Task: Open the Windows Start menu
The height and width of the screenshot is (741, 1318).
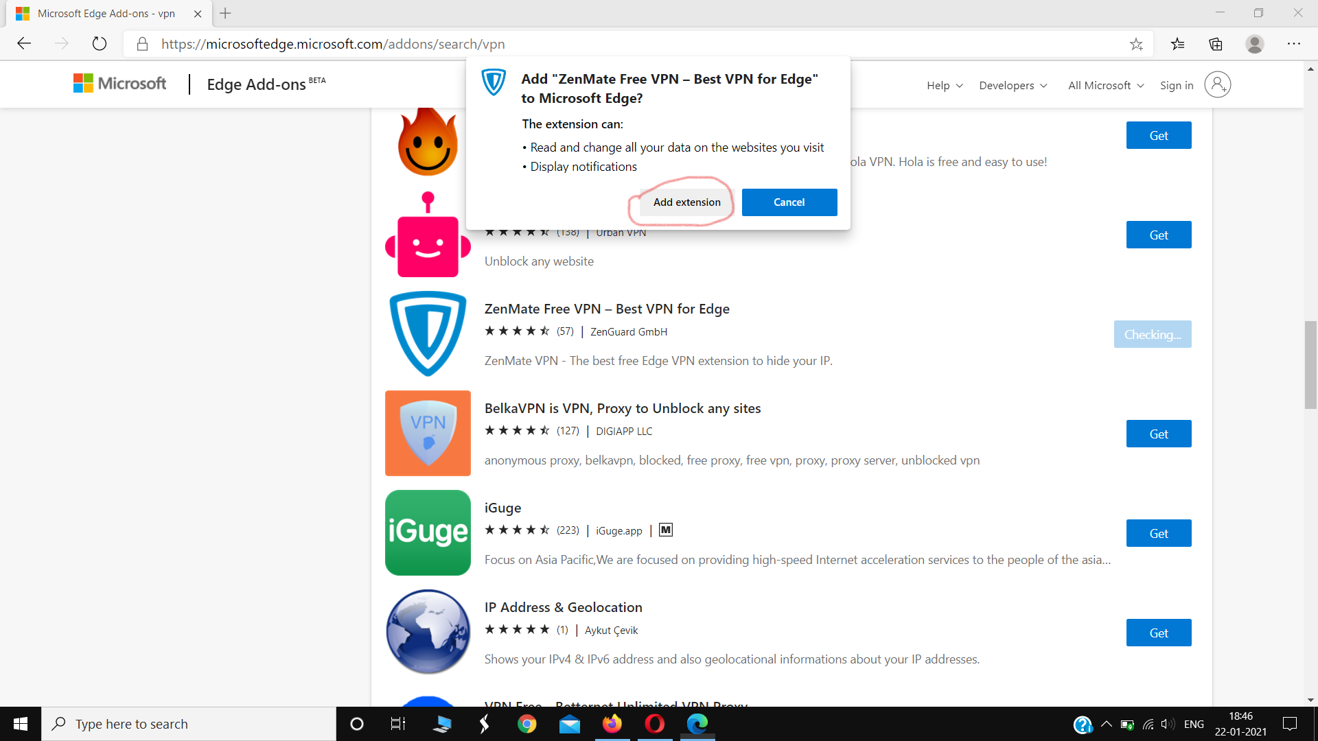Action: tap(20, 724)
